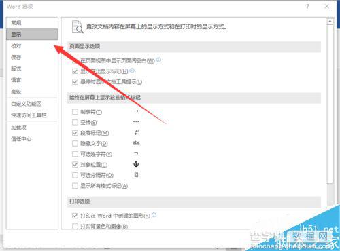Open the 版式 category
This screenshot has height=251, width=340.
pyautogui.click(x=32, y=69)
